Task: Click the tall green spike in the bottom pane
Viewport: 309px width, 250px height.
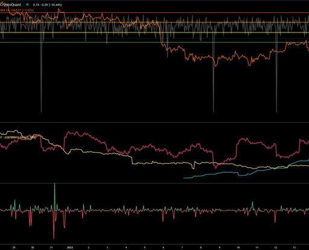Action: click(54, 196)
